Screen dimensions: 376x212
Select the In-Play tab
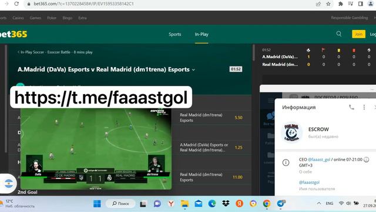point(202,34)
